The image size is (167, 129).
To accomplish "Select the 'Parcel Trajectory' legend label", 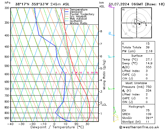I will [x=82, y=14].
